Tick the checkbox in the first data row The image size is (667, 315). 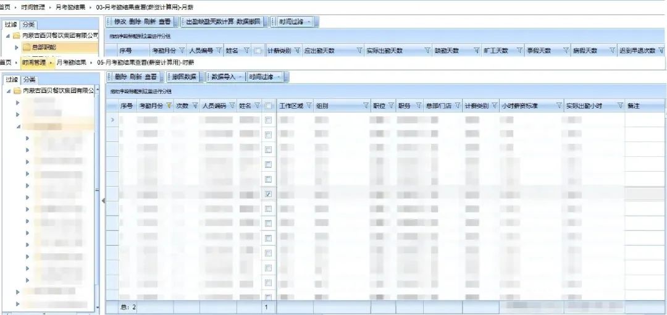[269, 120]
